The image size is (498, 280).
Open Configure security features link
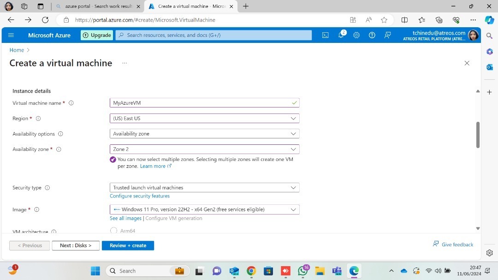(140, 196)
